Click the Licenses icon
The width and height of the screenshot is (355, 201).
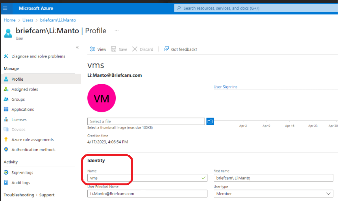(x=6, y=120)
